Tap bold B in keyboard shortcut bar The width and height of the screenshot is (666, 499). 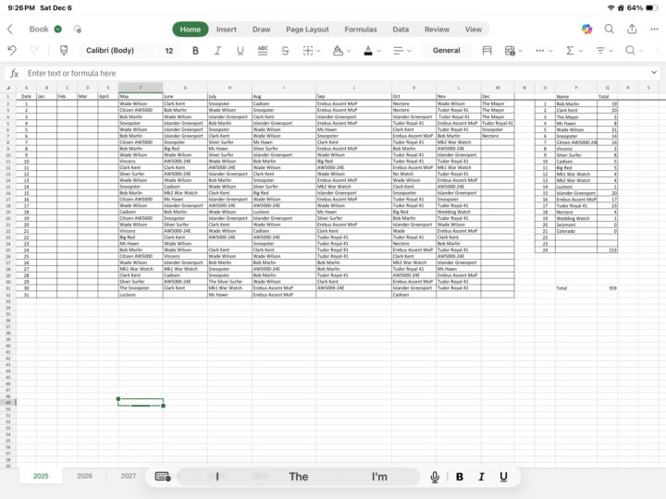click(460, 477)
